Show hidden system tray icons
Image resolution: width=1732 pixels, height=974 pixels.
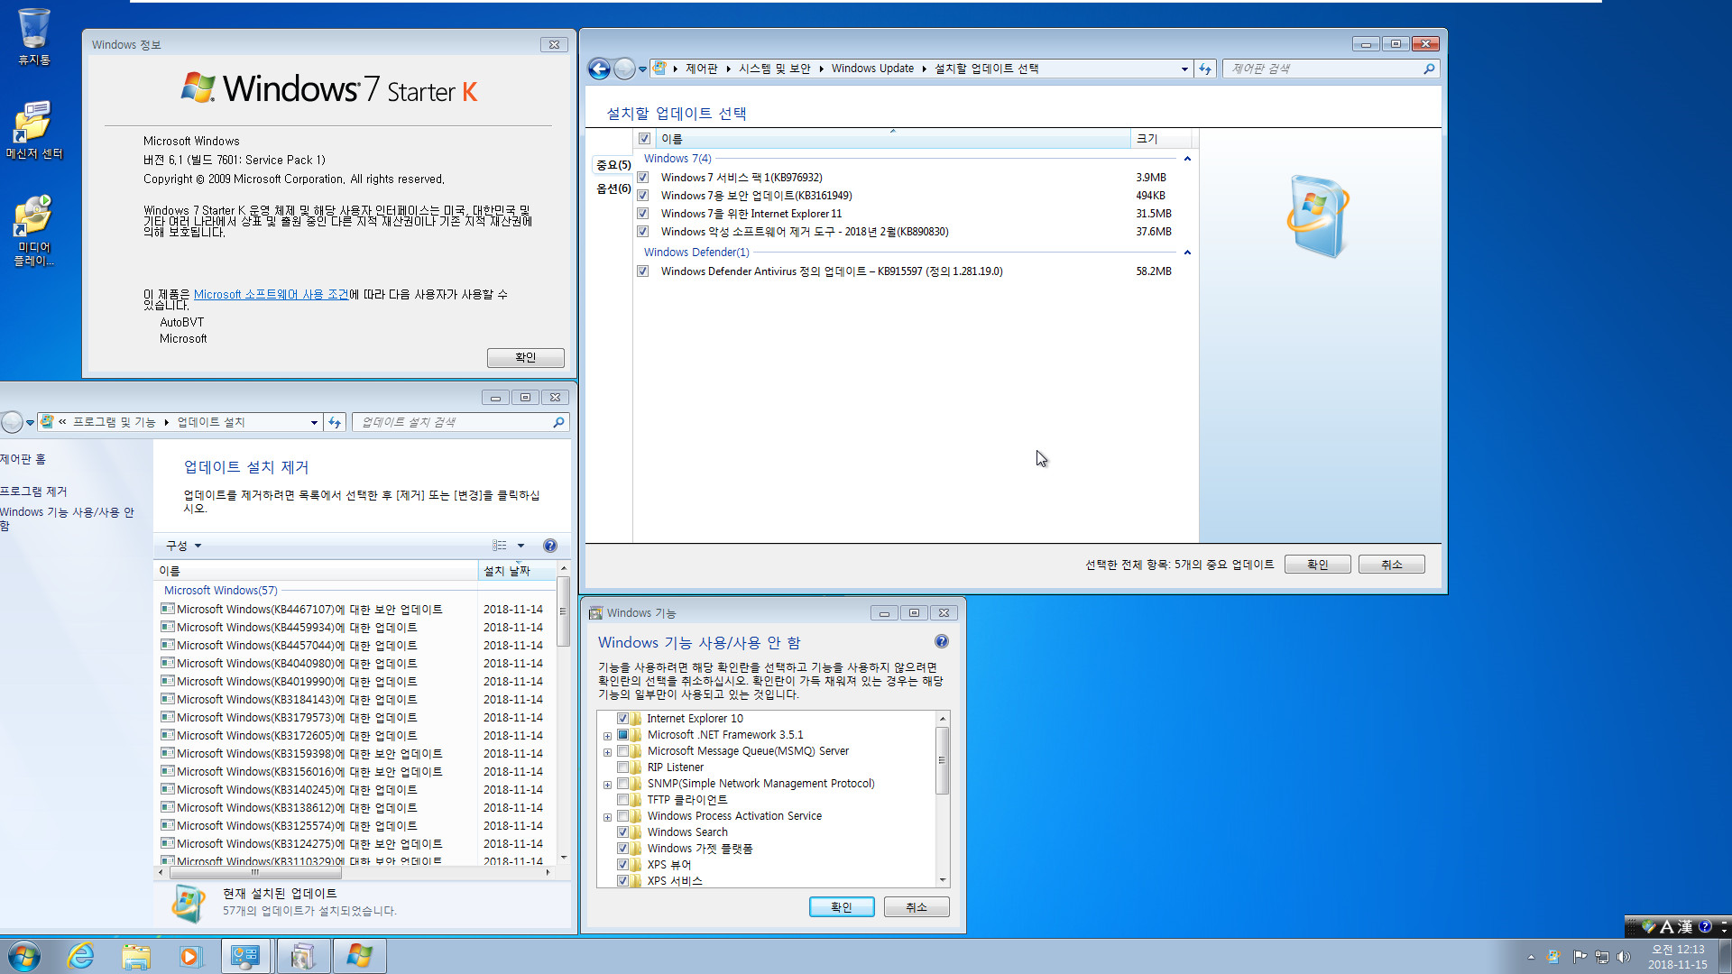[x=1531, y=957]
